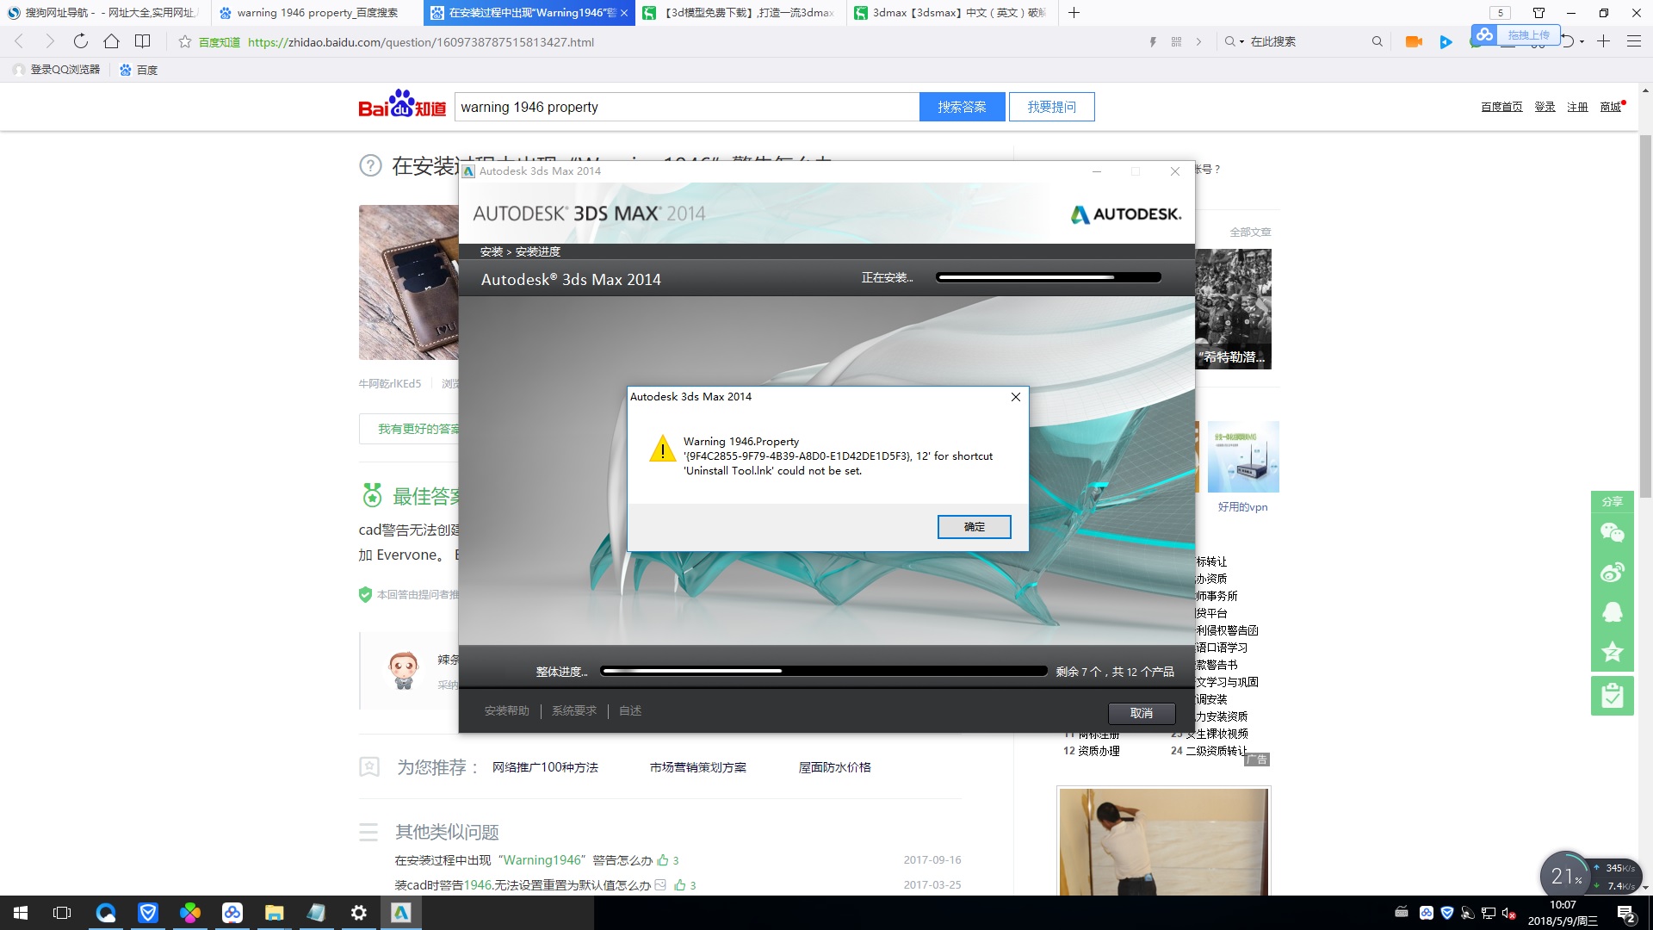Viewport: 1653px width, 930px height.
Task: Click the Baidu 知道 logo
Action: click(x=402, y=104)
